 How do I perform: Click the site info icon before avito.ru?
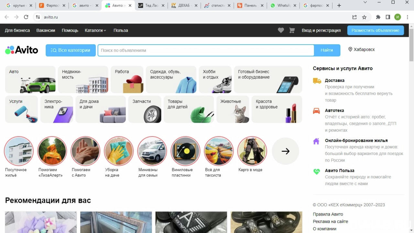(38, 17)
